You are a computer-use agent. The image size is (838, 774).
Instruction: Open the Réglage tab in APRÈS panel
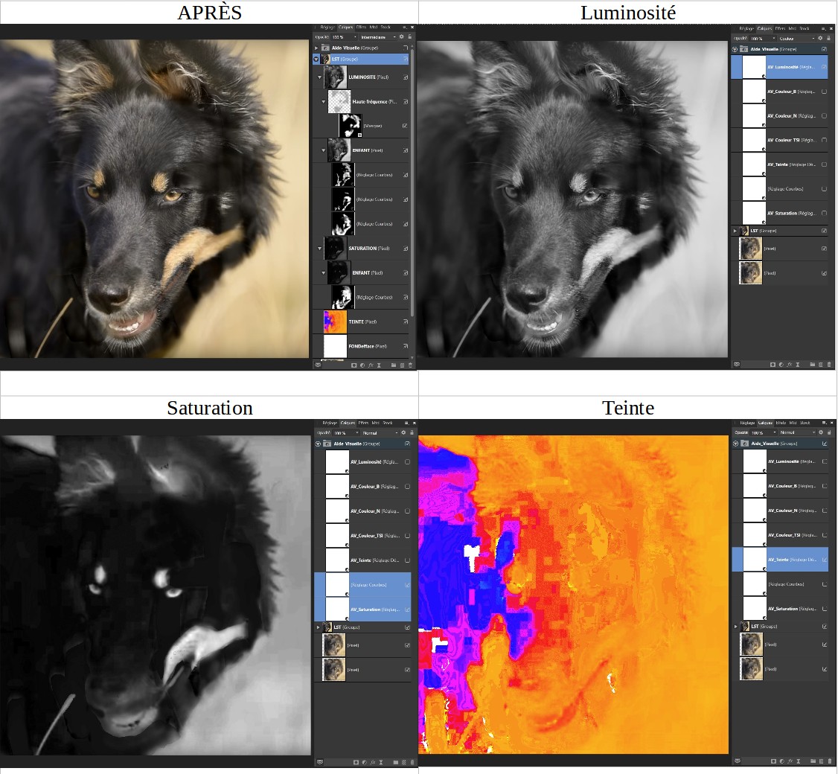point(327,27)
